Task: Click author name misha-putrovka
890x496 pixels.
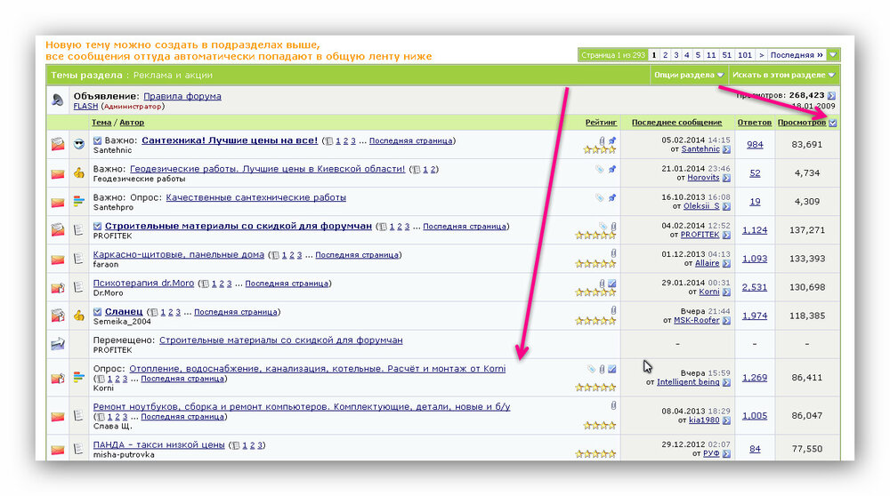Action: coord(124,454)
